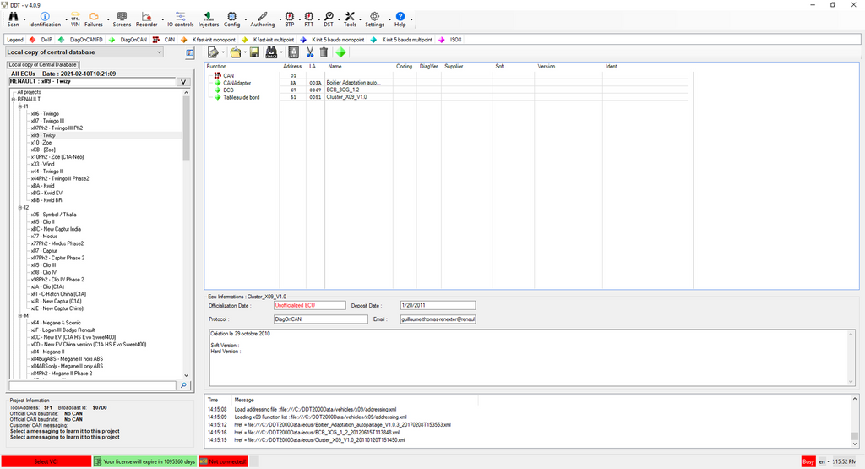Click the message log scrollbar down arrow
The image size is (865, 469).
pyautogui.click(x=855, y=443)
